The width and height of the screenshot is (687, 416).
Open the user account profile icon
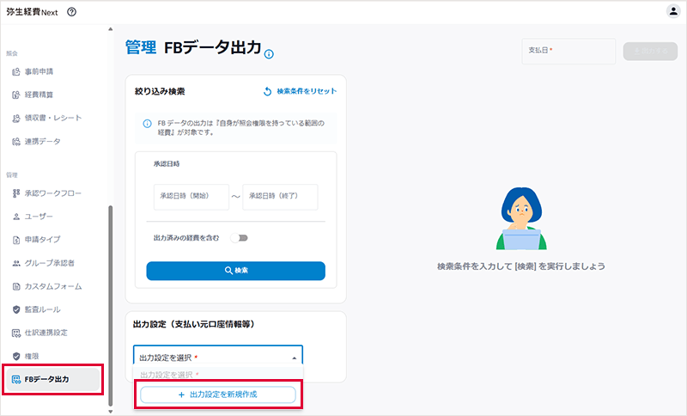(672, 11)
